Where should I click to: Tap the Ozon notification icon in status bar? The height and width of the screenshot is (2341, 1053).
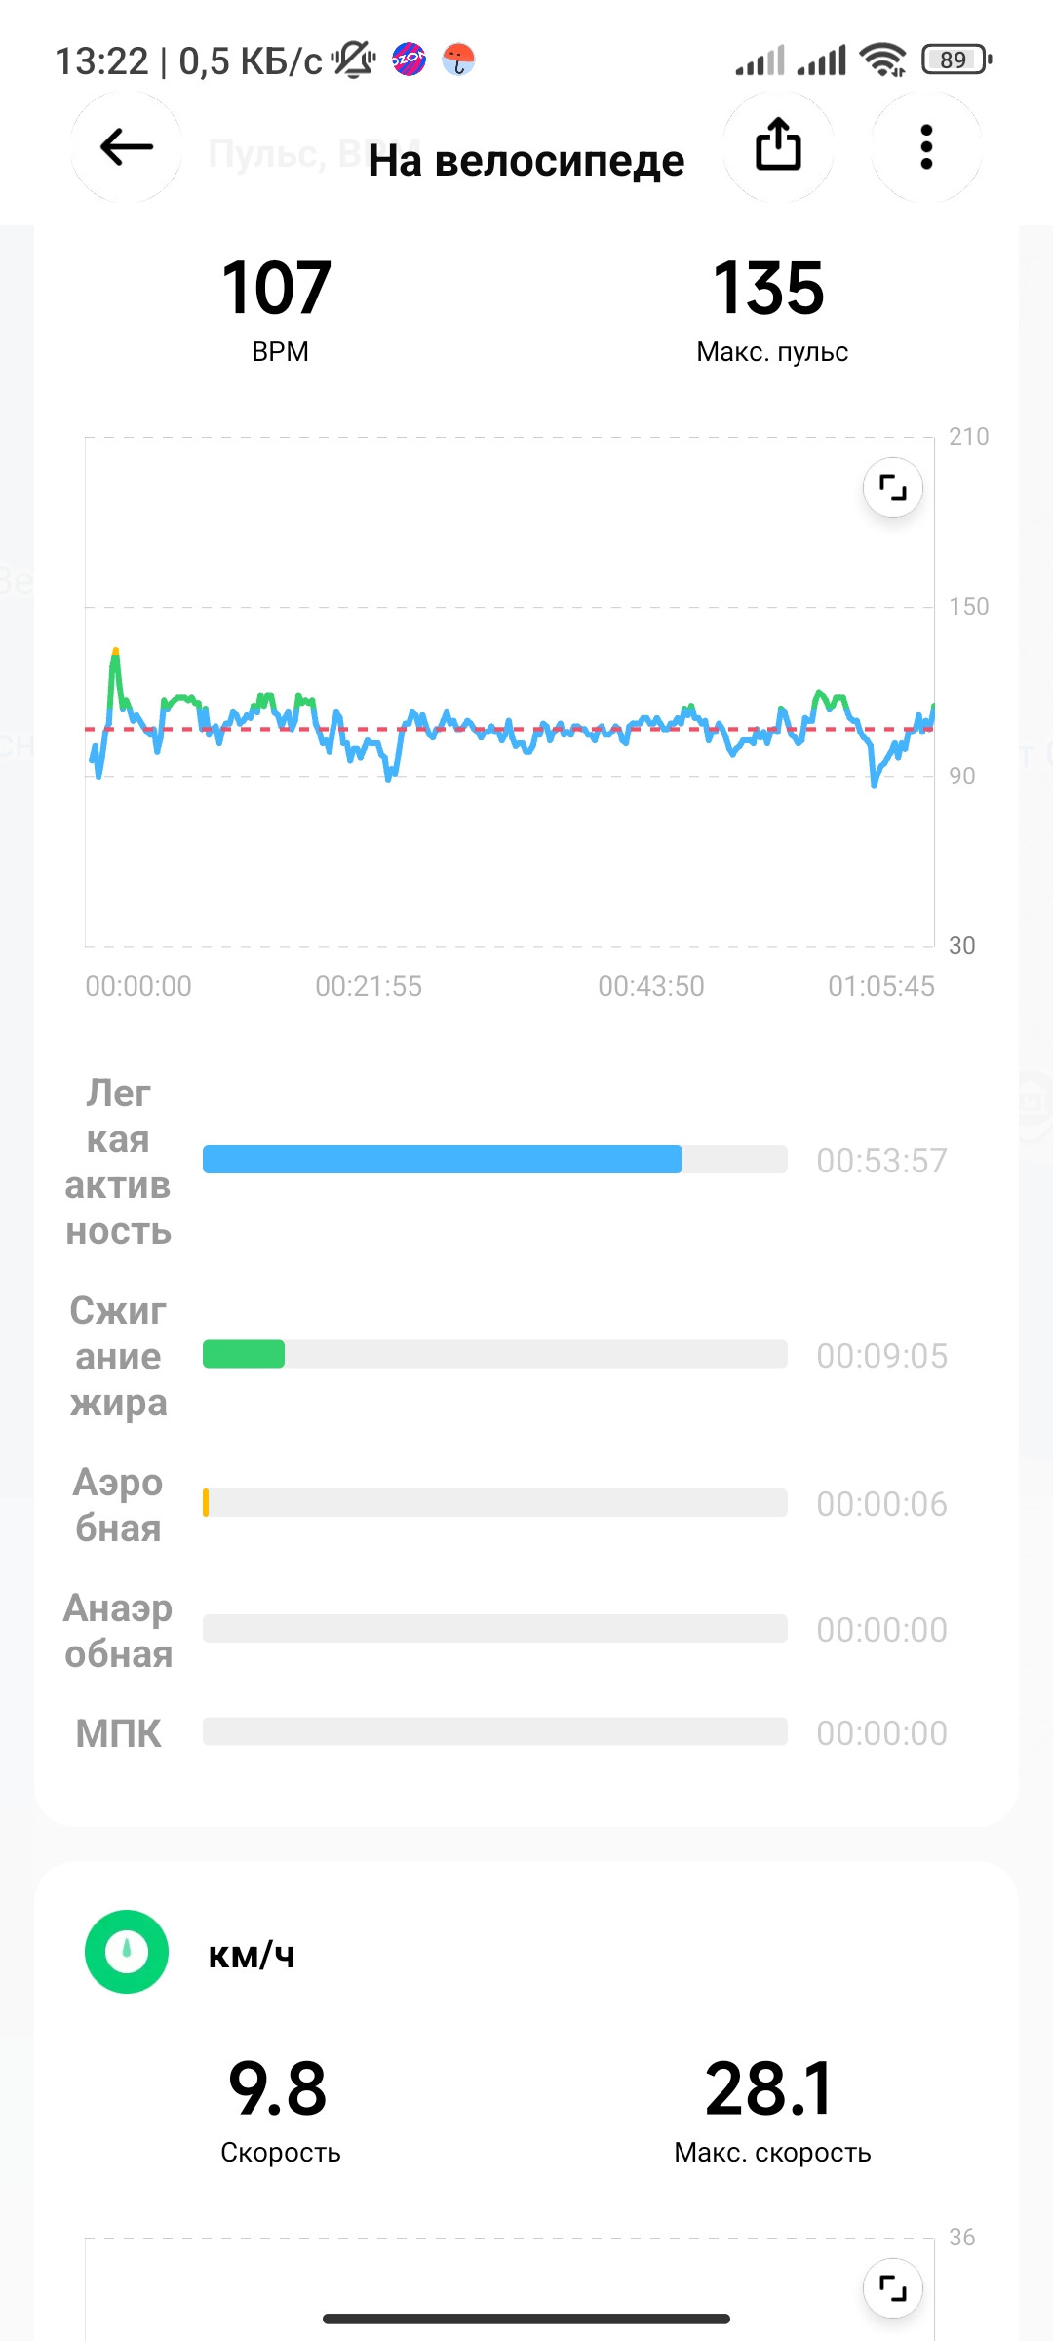tap(409, 60)
